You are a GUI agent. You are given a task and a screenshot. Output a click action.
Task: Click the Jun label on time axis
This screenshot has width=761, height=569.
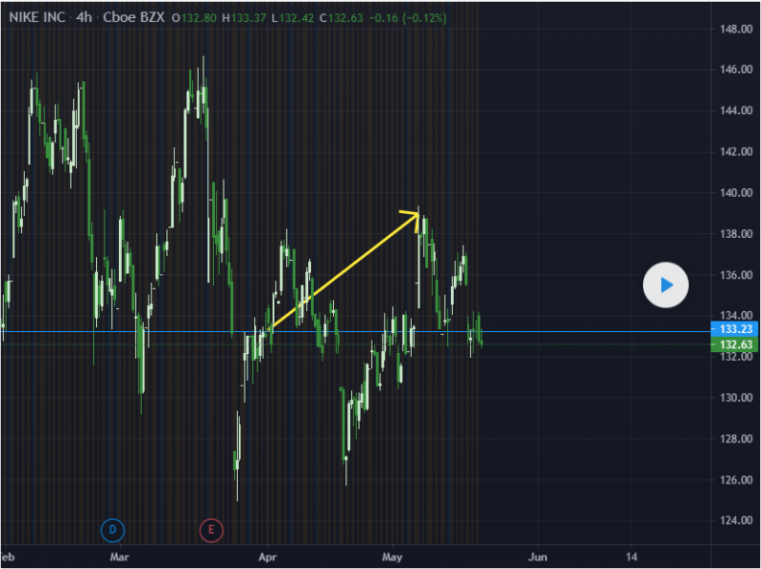[537, 555]
